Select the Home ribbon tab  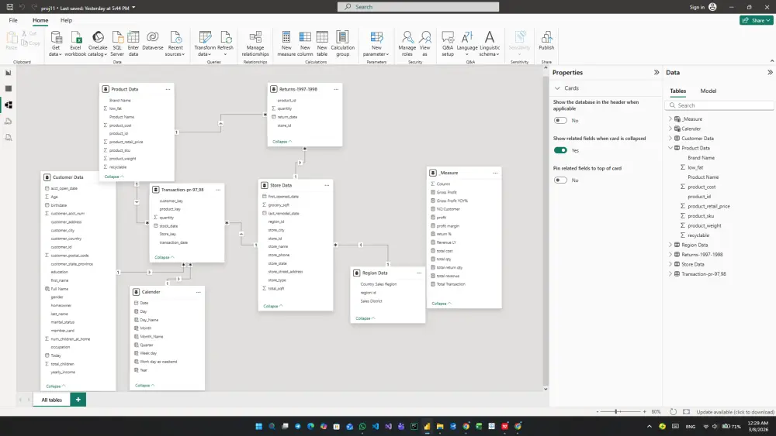click(x=40, y=20)
